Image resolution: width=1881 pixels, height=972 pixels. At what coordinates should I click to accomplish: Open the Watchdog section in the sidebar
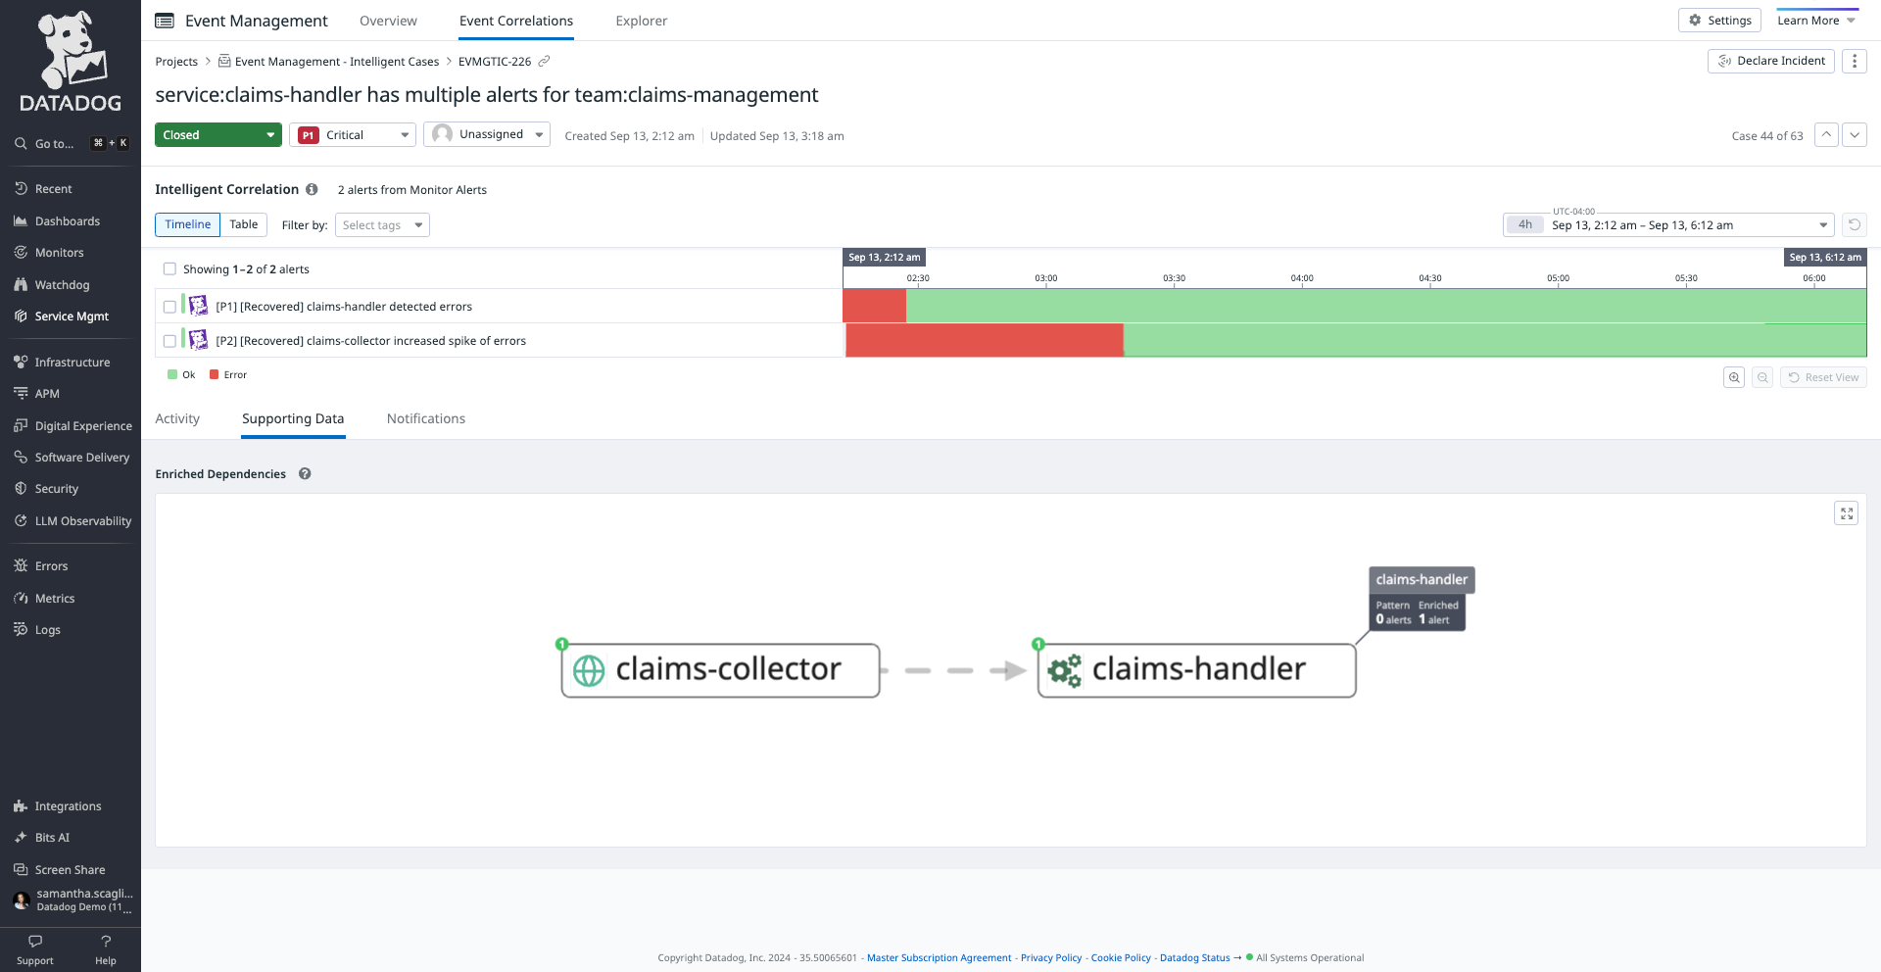pyautogui.click(x=63, y=284)
